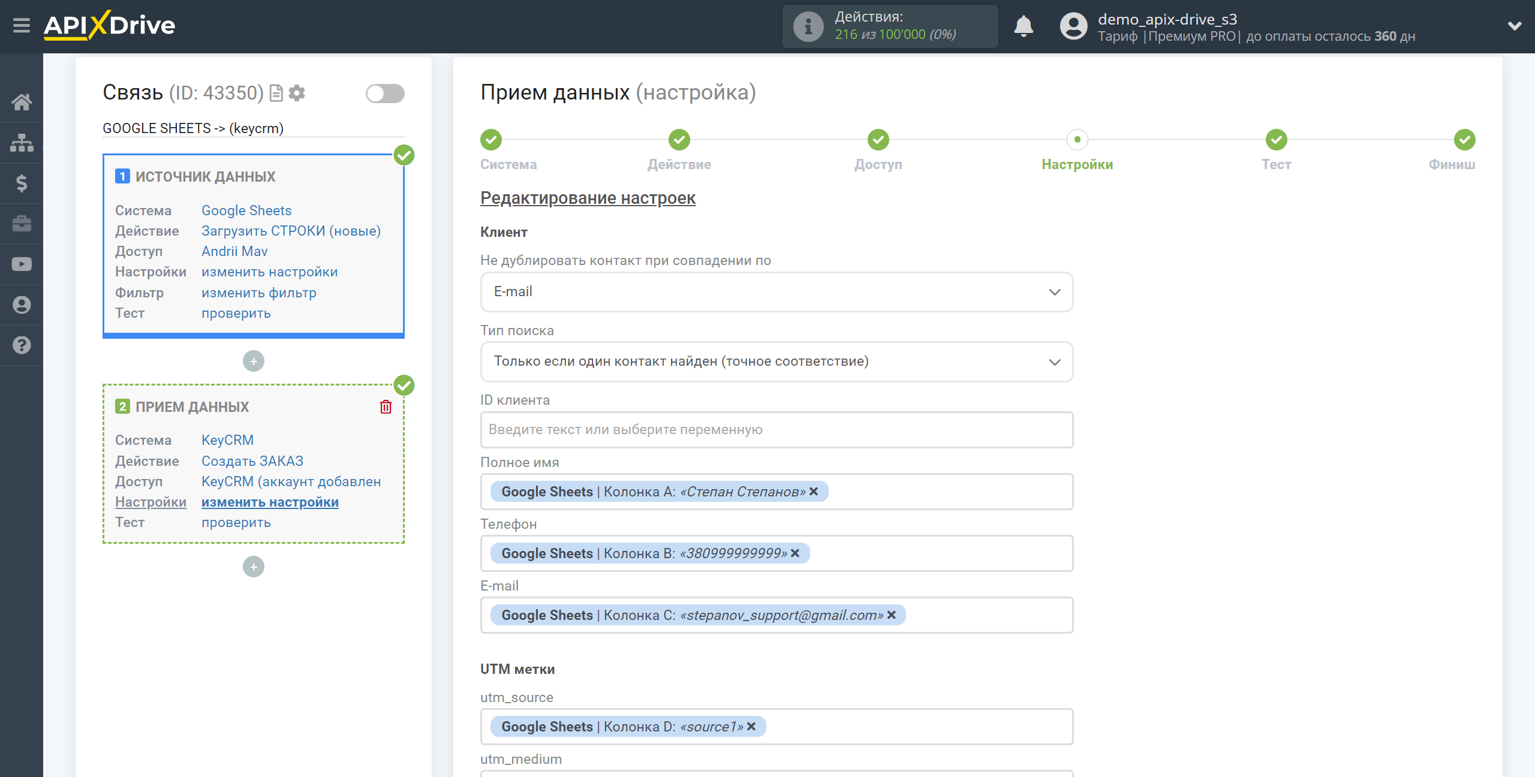1535x777 pixels.
Task: Click the connection notes document icon
Action: pyautogui.click(x=276, y=93)
